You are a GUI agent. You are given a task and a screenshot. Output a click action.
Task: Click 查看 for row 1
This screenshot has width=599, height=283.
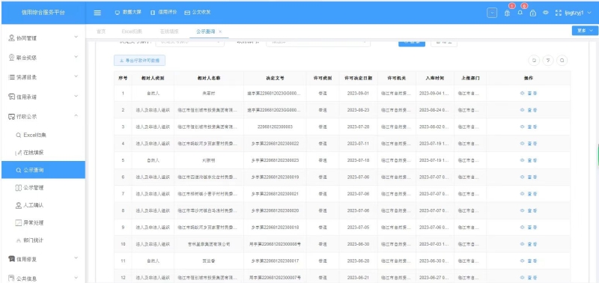tap(529, 93)
